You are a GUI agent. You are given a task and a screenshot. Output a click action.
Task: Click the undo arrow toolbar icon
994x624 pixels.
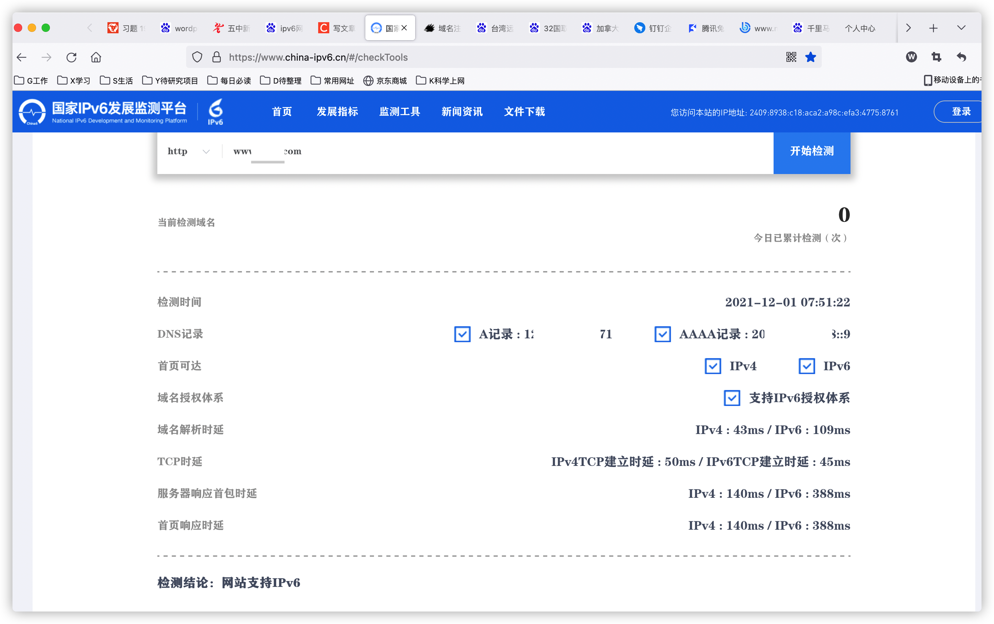coord(961,57)
